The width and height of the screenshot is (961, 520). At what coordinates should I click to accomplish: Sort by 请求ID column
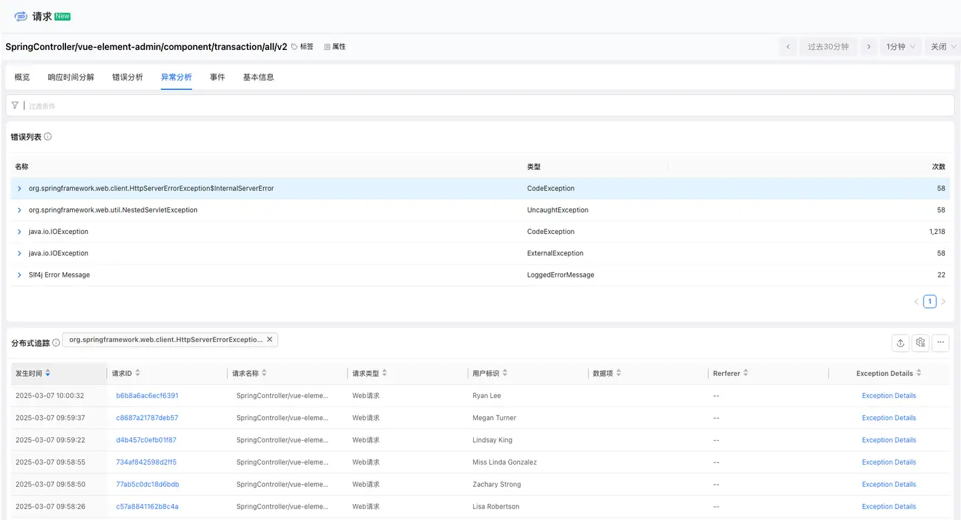[x=137, y=373]
